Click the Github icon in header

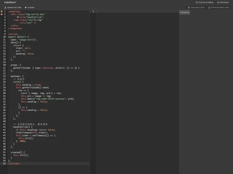(x=197, y=2)
